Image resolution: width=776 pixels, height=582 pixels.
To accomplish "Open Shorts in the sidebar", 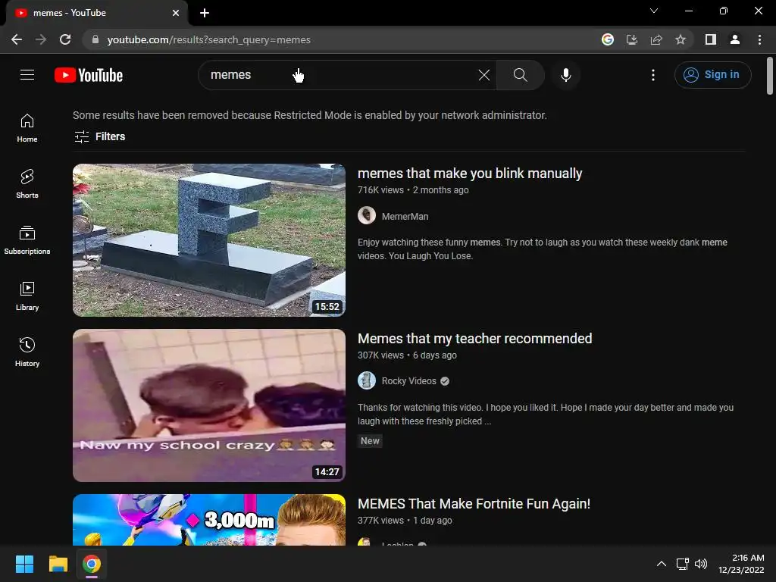I will pos(27,184).
